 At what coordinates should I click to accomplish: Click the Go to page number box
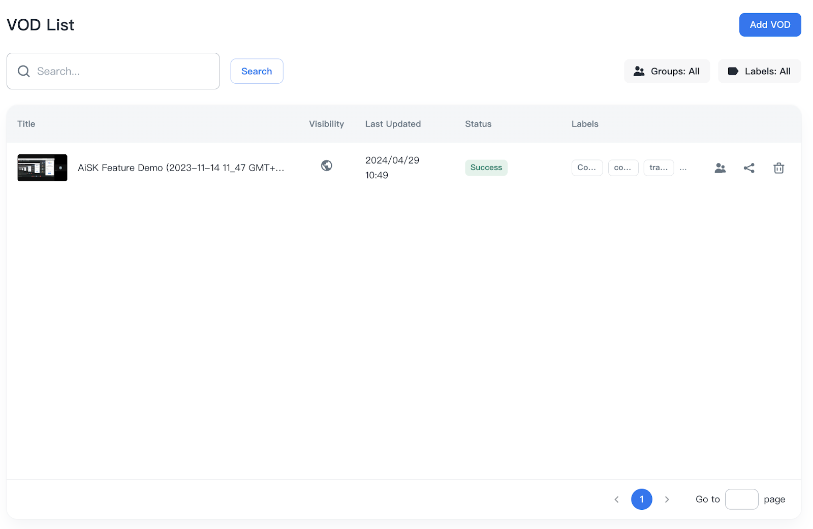click(741, 500)
